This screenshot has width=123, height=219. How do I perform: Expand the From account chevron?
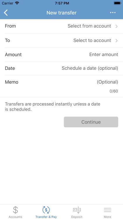coord(117,26)
